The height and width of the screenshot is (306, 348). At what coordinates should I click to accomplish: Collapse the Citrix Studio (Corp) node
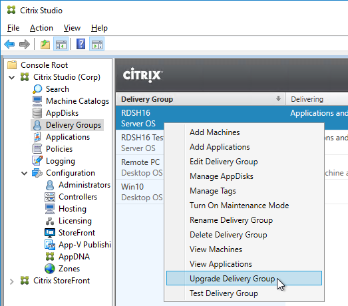tap(11, 77)
